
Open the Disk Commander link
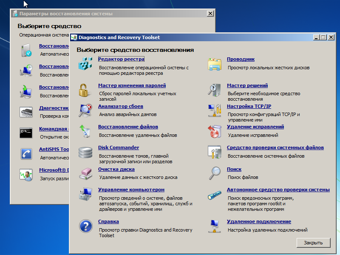click(119, 147)
